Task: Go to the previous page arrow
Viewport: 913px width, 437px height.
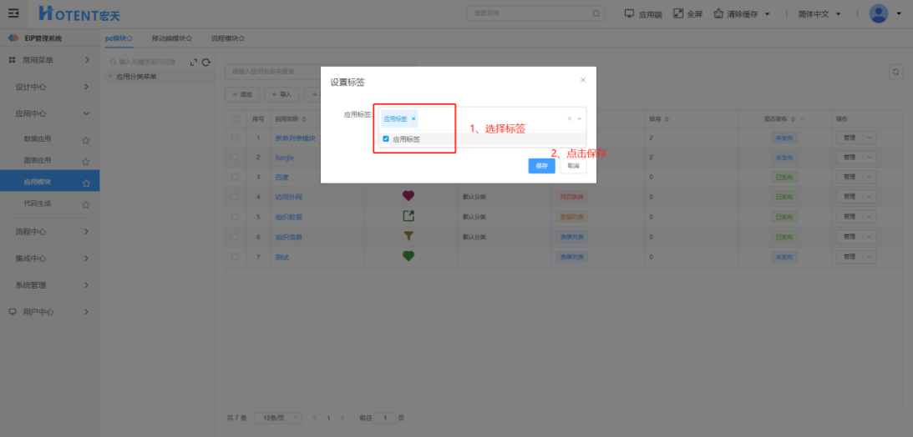Action: pyautogui.click(x=314, y=417)
